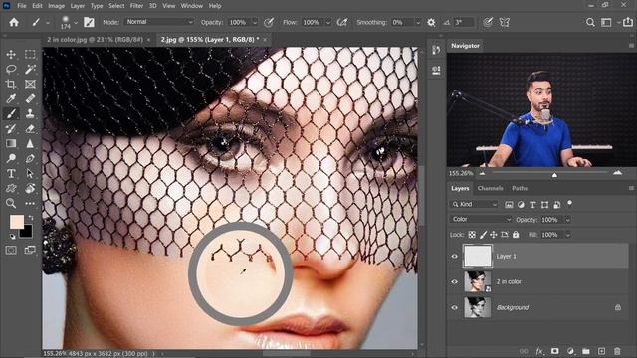This screenshot has width=637, height=358.
Task: Create new adjustment layer
Action: (570, 351)
